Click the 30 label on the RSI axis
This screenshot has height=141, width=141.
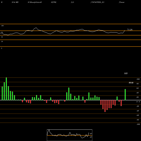coord(2,41)
